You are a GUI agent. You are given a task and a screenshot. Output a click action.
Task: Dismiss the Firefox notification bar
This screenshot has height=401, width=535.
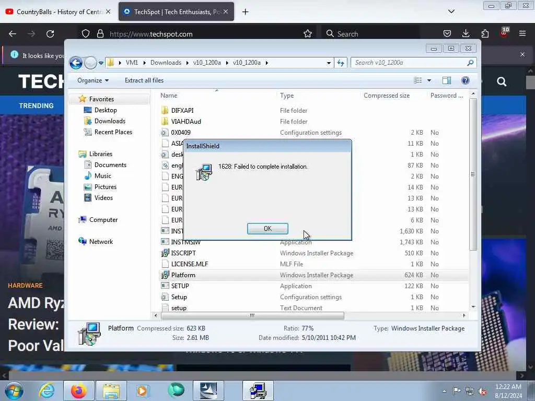(x=522, y=54)
